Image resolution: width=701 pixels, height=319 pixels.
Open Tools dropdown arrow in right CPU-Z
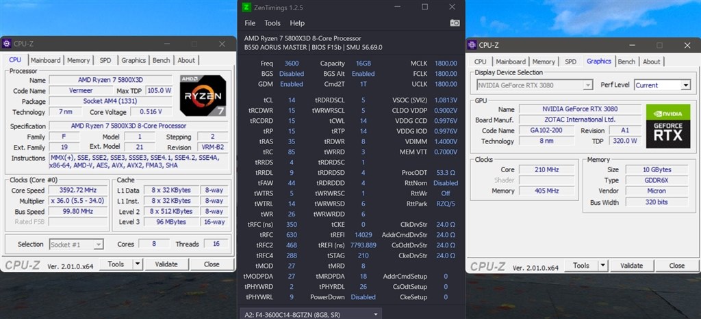[603, 266]
